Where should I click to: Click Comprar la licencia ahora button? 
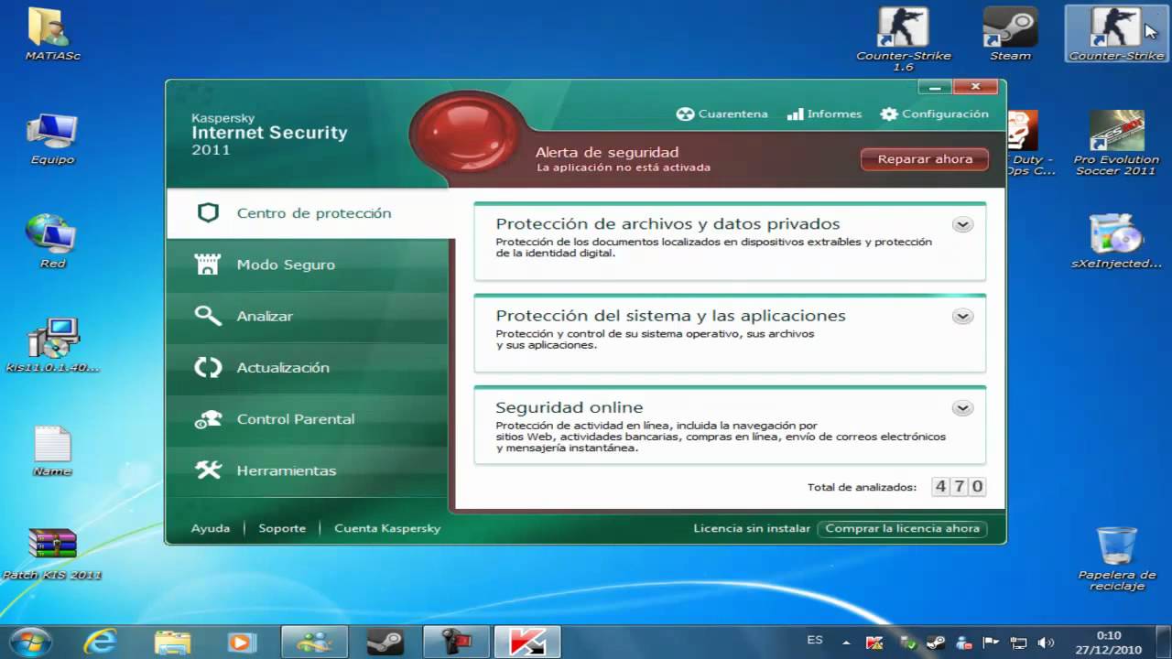(x=902, y=528)
